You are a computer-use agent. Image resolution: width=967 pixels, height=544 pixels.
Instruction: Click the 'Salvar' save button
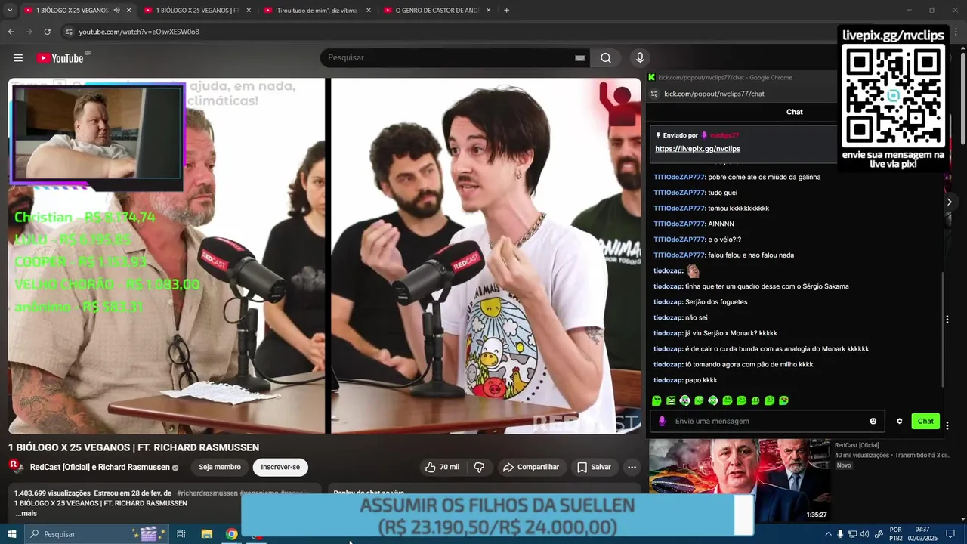pos(594,468)
